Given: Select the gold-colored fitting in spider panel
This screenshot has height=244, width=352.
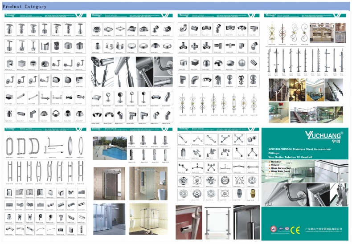Looking at the screenshot, I should click(x=252, y=194).
